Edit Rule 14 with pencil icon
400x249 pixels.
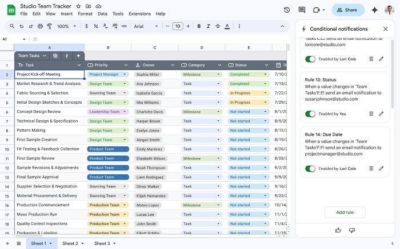click(x=381, y=169)
